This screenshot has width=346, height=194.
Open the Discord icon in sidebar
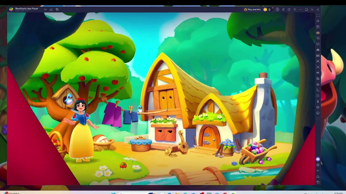click(x=318, y=159)
